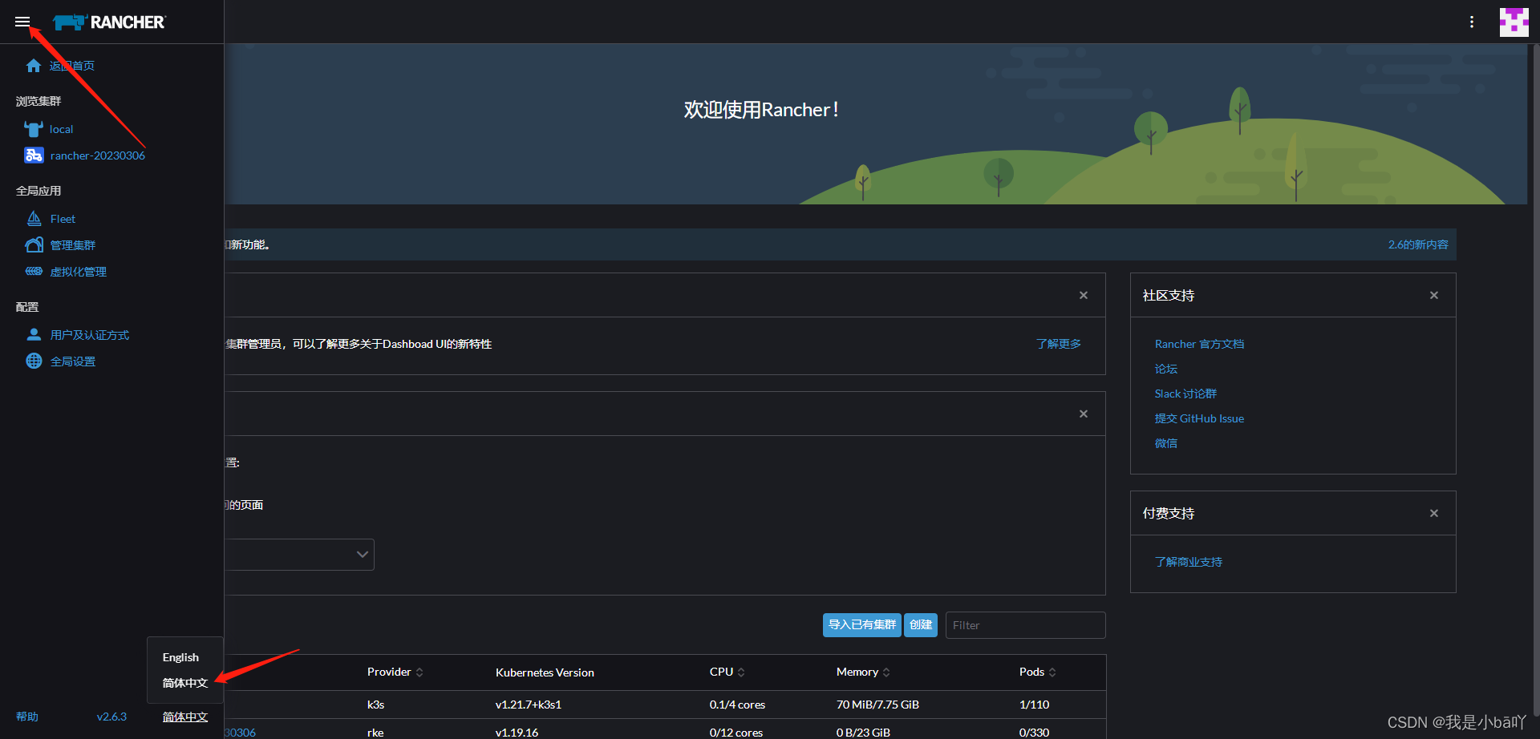This screenshot has height=739, width=1540.
Task: Click the 帮助 help link
Action: (27, 717)
